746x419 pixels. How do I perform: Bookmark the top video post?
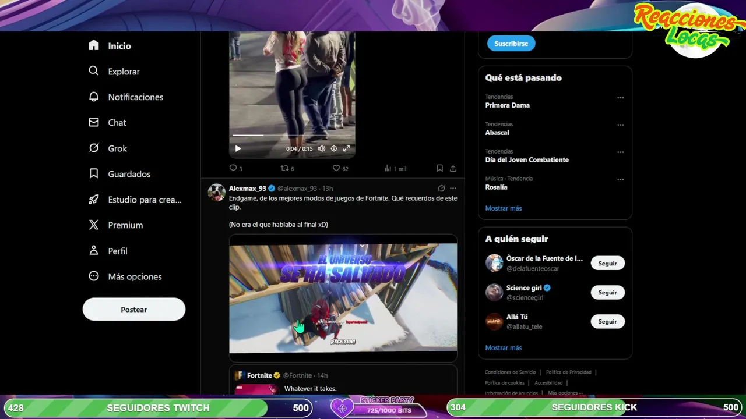click(x=439, y=168)
